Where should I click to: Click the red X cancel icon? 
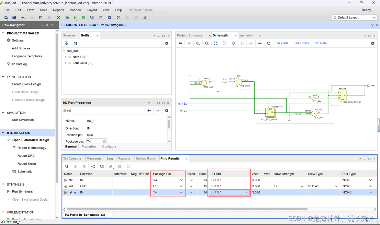58,17
